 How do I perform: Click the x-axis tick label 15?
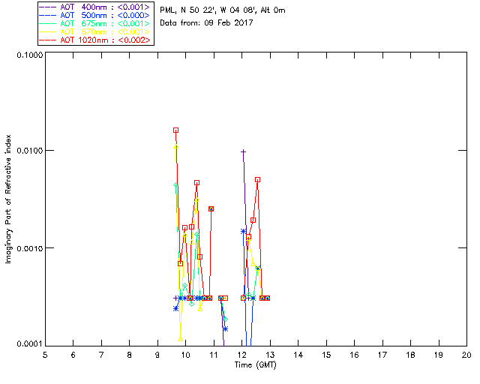coord(326,355)
